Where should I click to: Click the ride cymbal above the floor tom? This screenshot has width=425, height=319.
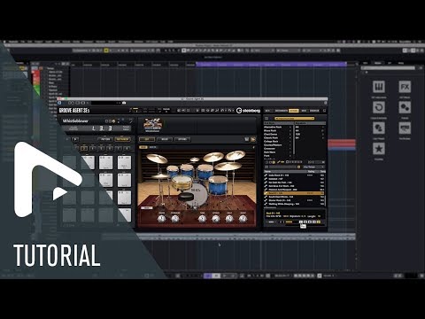228,167
